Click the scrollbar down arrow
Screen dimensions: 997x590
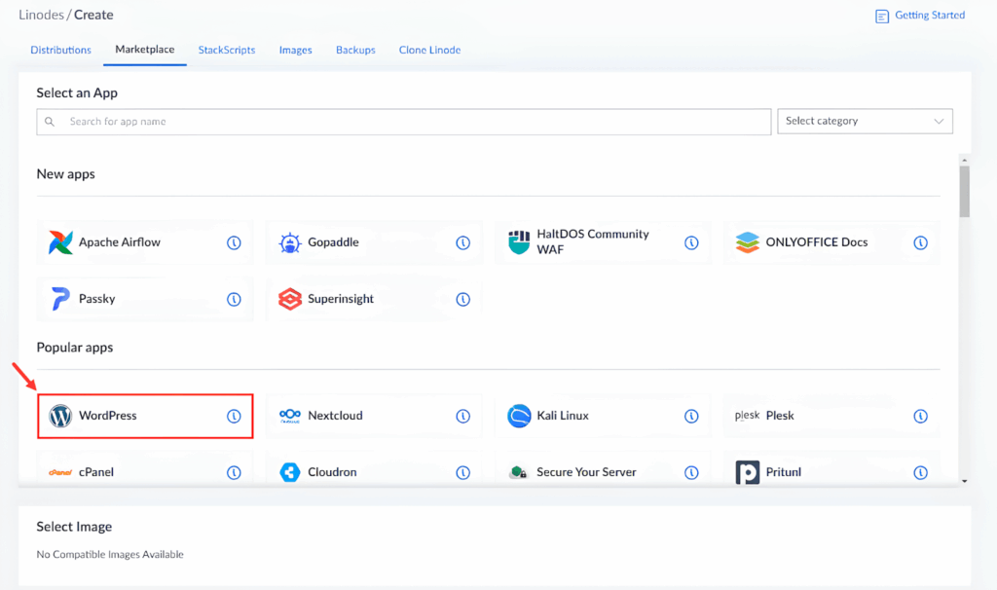click(965, 481)
